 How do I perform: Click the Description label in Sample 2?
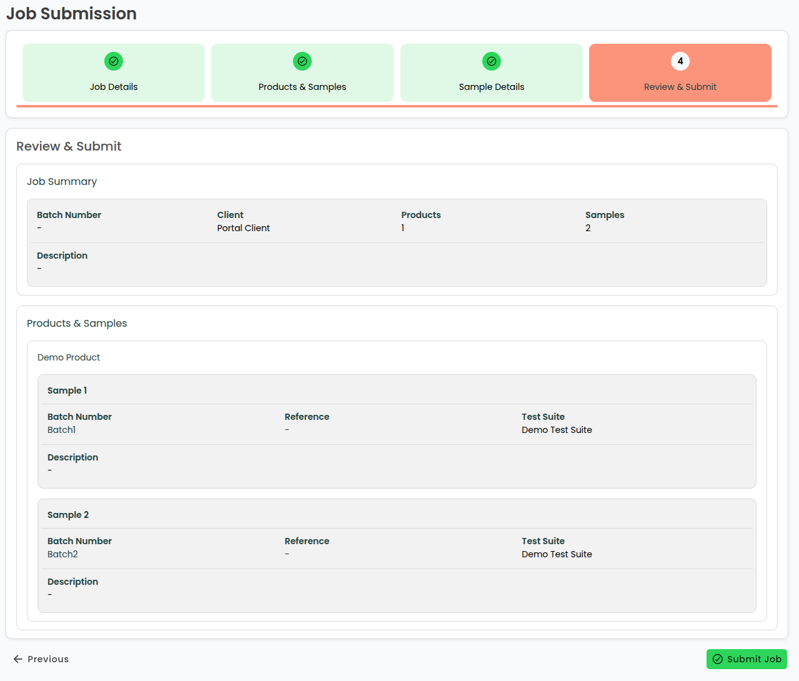point(72,582)
